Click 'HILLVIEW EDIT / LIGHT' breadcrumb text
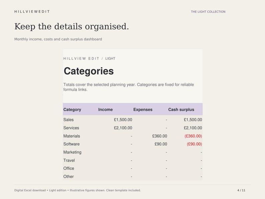Image resolution: width=265 pixels, height=199 pixels. 89,58
